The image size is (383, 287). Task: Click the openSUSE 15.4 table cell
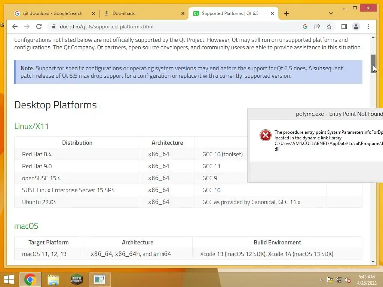(x=77, y=178)
